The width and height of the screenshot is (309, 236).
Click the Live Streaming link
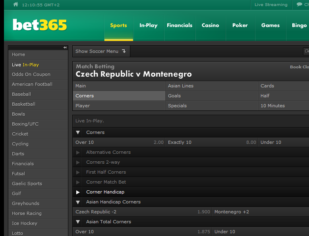point(271,4)
